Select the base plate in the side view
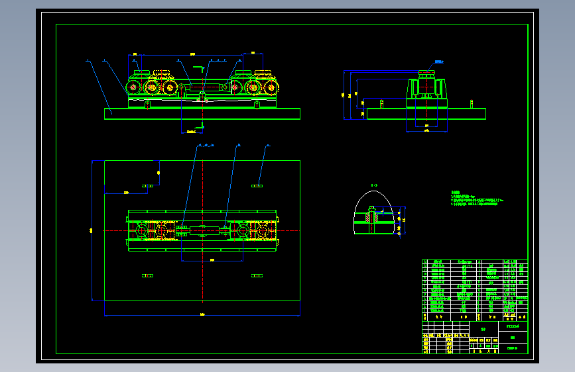575x372 pixels. click(426, 114)
